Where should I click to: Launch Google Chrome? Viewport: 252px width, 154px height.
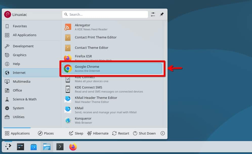tap(112, 69)
